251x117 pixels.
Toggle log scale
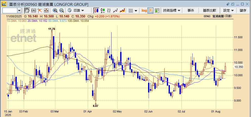(x=144, y=11)
